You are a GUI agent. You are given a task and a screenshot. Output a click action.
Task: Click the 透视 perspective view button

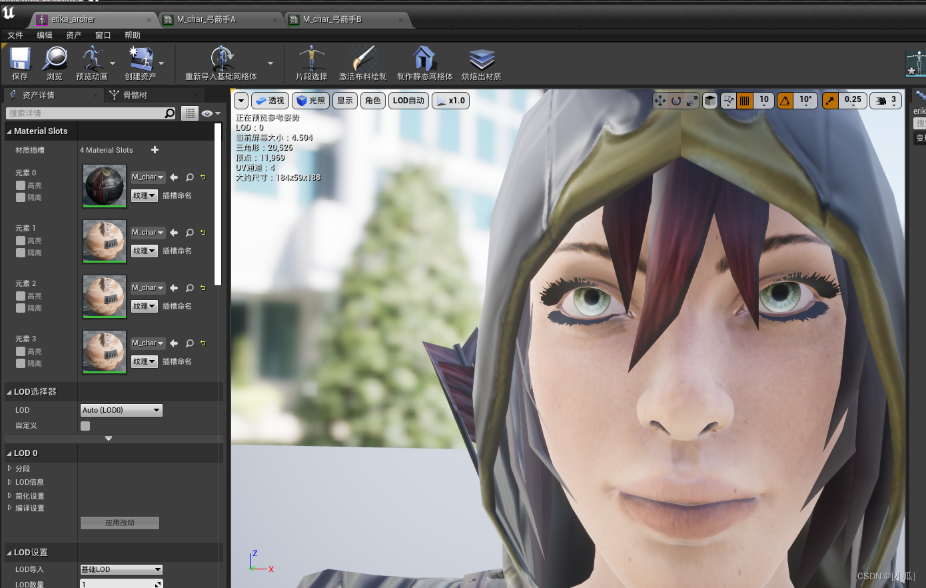[270, 101]
